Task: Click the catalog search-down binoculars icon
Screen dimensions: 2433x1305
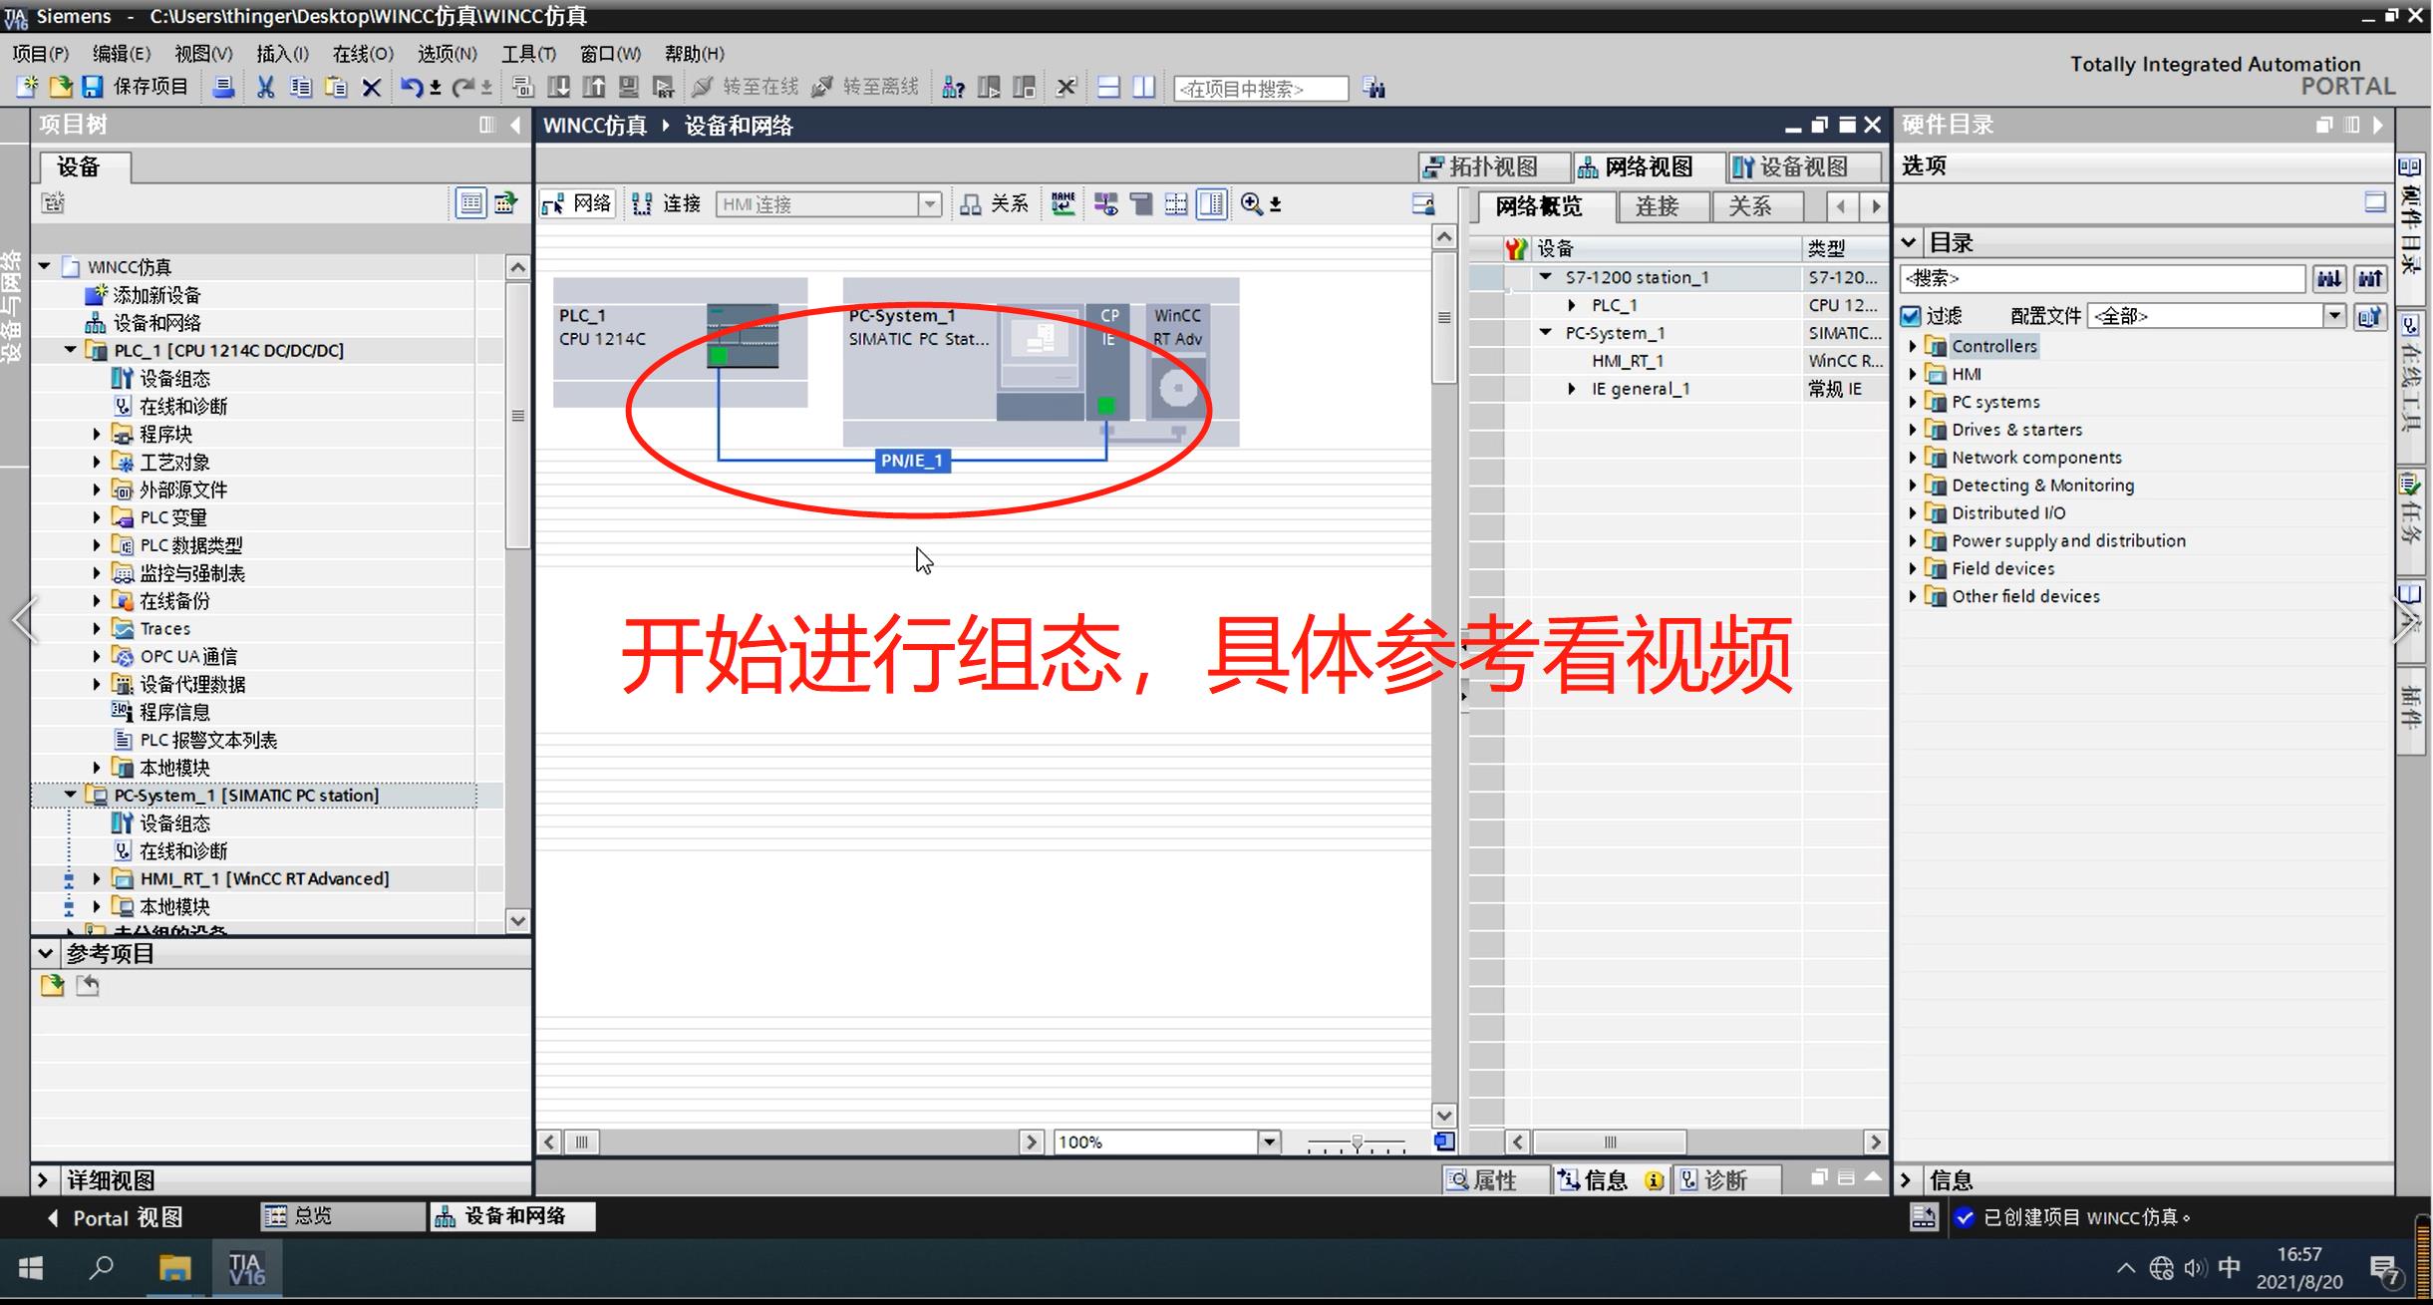Action: (x=2329, y=278)
